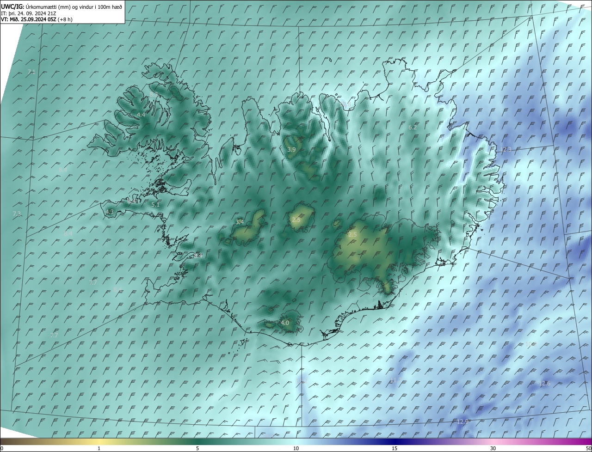Click the 0 tick on the color scale

2,448
